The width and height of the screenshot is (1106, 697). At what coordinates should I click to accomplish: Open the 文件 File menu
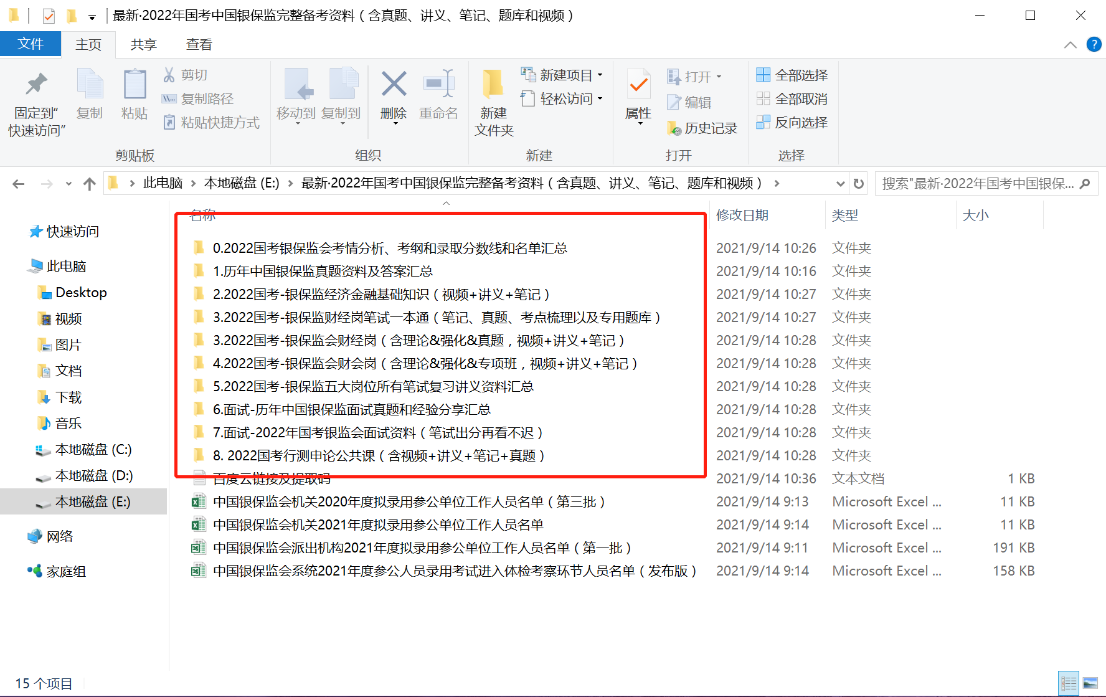(31, 44)
